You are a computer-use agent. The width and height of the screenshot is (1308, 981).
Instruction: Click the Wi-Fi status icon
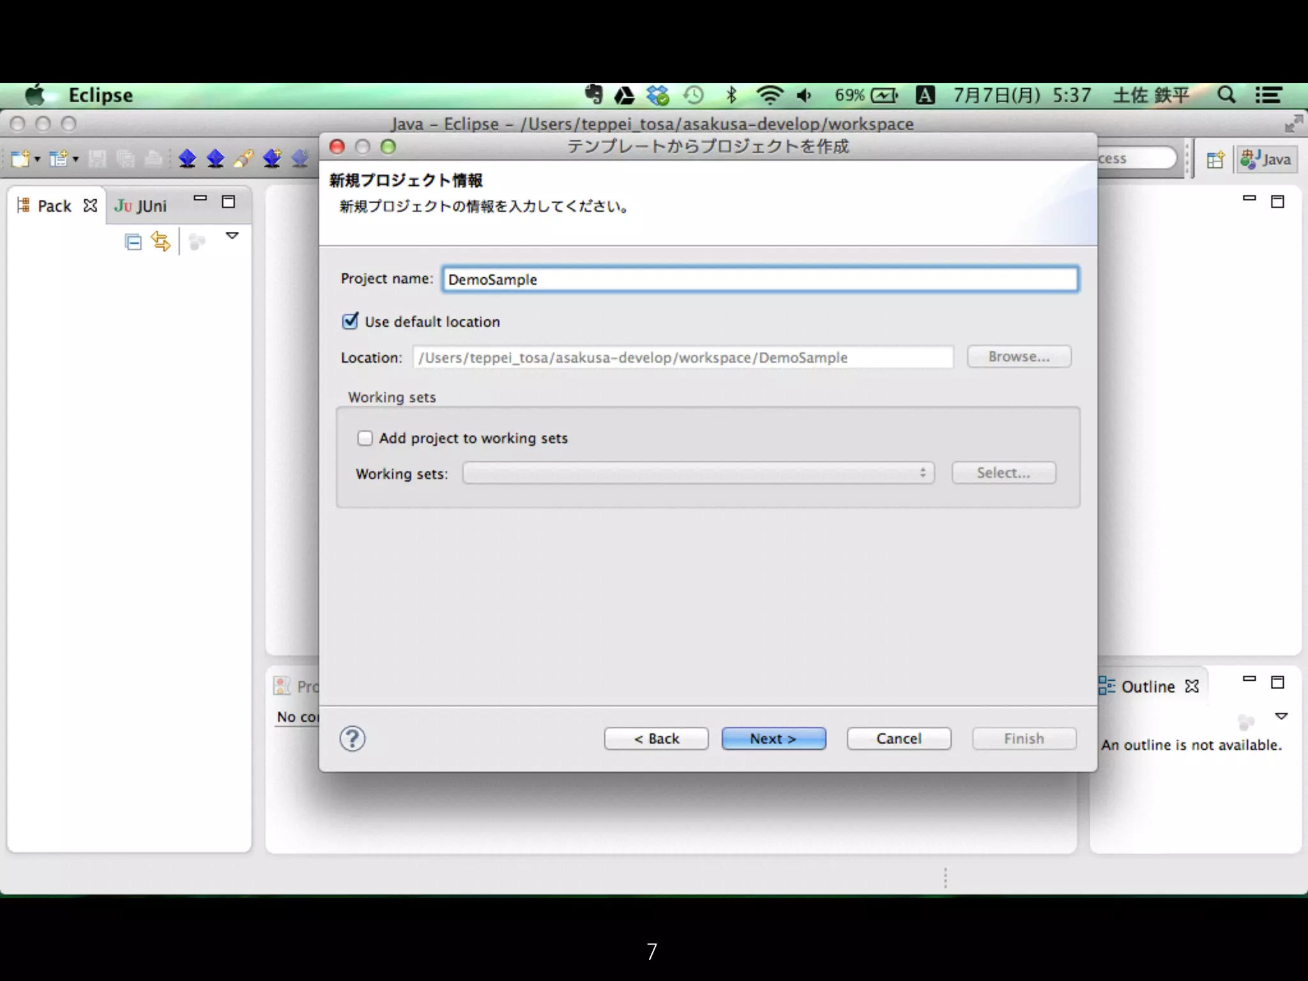[x=770, y=95]
